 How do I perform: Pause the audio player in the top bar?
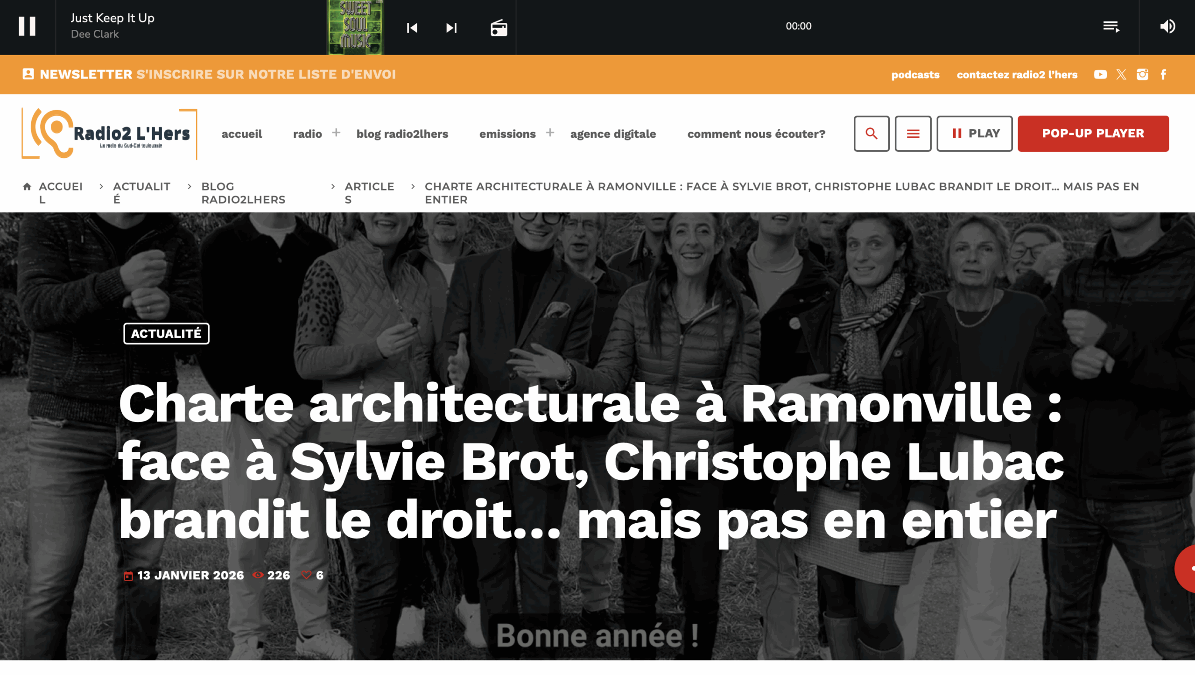[x=27, y=27]
